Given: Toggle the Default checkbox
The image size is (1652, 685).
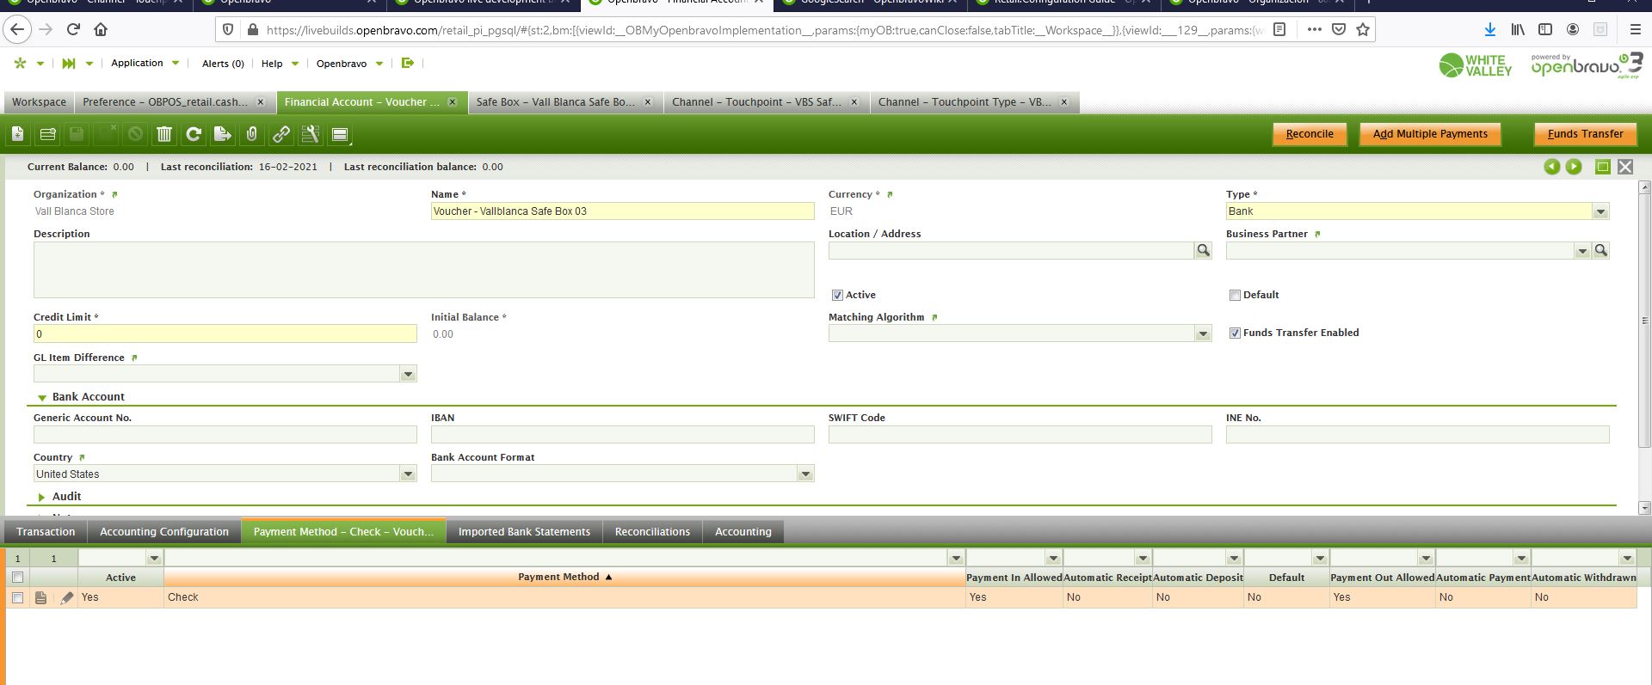Looking at the screenshot, I should (1235, 295).
